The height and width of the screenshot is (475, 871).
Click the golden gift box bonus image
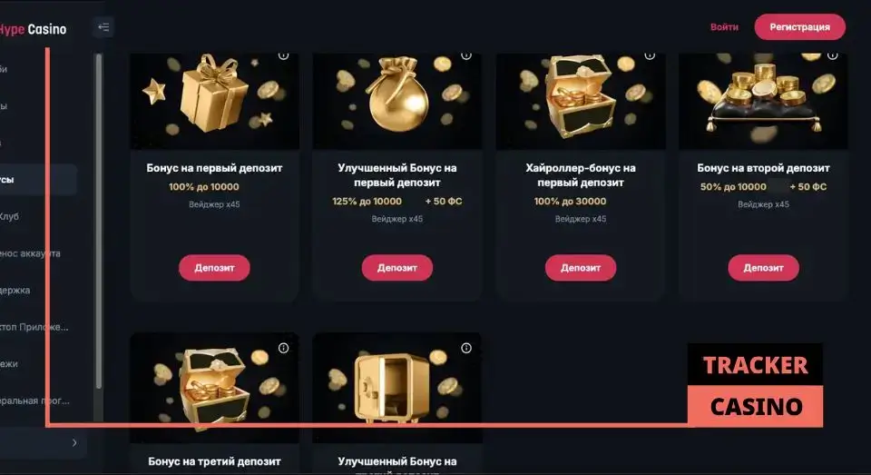coord(214,101)
